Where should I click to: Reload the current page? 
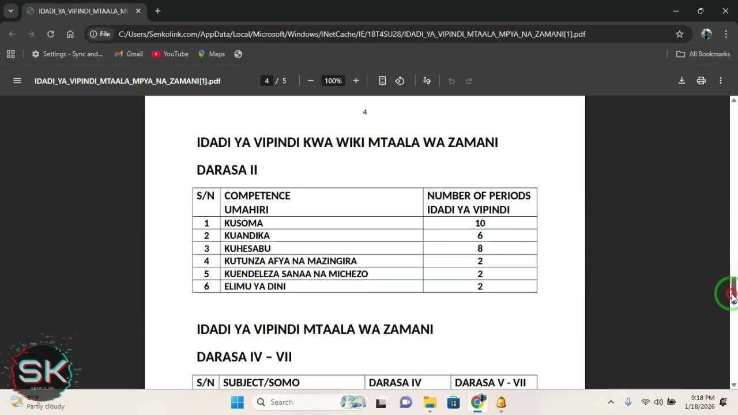(51, 34)
